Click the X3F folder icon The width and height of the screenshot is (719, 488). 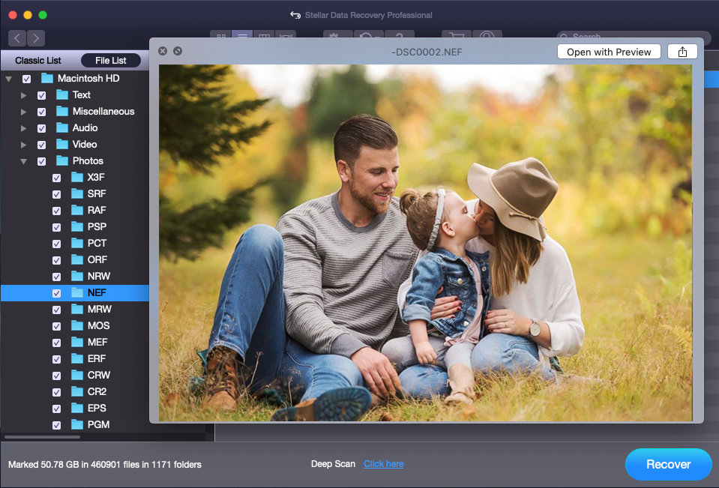pos(77,178)
